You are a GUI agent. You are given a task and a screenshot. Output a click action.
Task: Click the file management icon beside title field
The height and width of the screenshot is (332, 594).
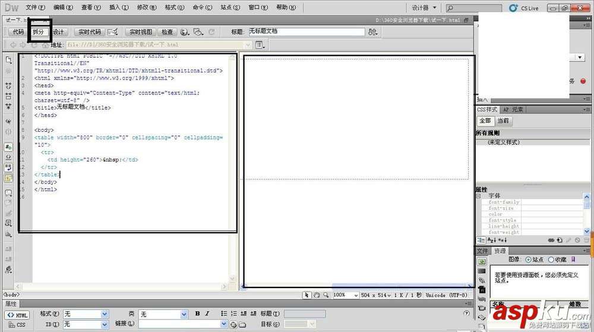(373, 32)
